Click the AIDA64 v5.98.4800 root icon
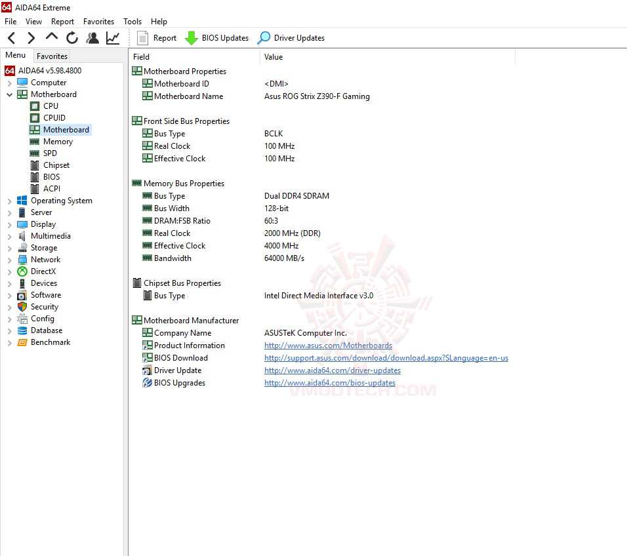 coord(10,71)
